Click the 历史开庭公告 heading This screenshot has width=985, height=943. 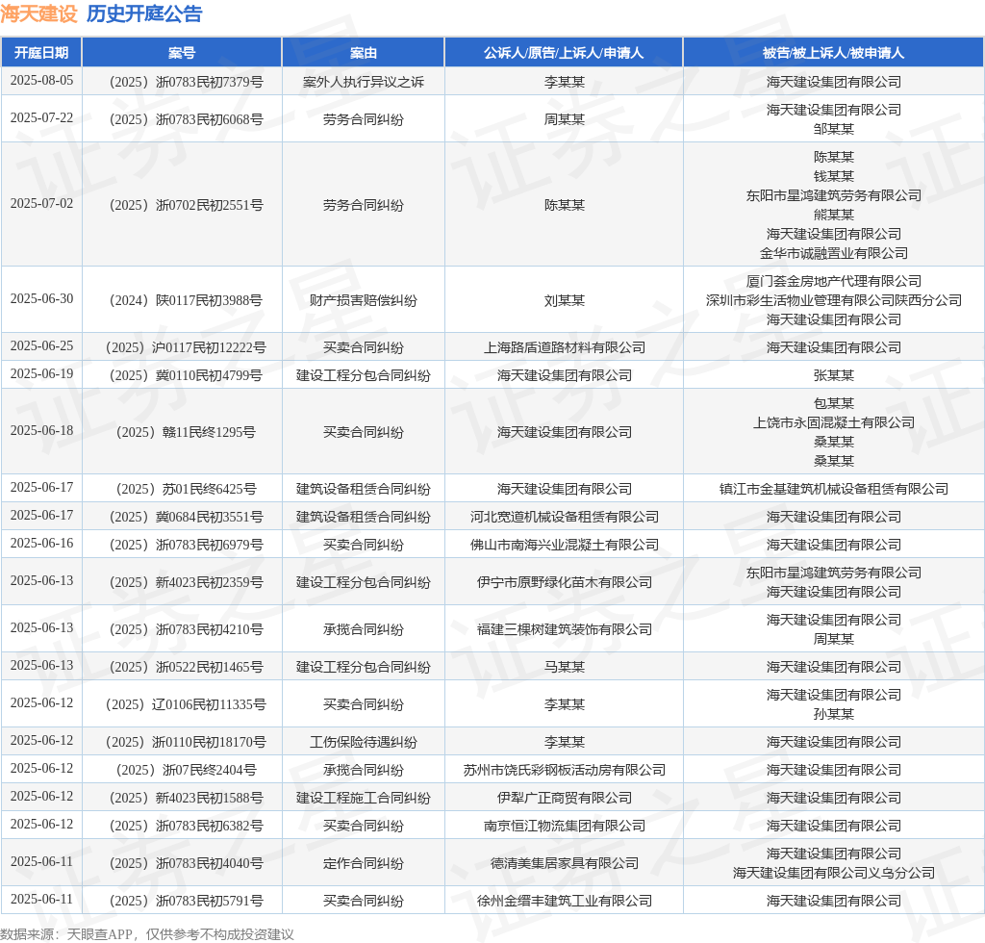(x=144, y=13)
